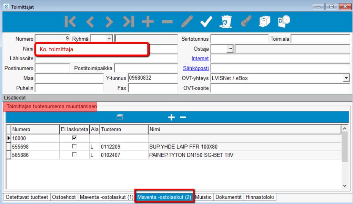The image size is (353, 204).
Task: Switch to Ostettavat tuotteet tab
Action: tap(27, 197)
